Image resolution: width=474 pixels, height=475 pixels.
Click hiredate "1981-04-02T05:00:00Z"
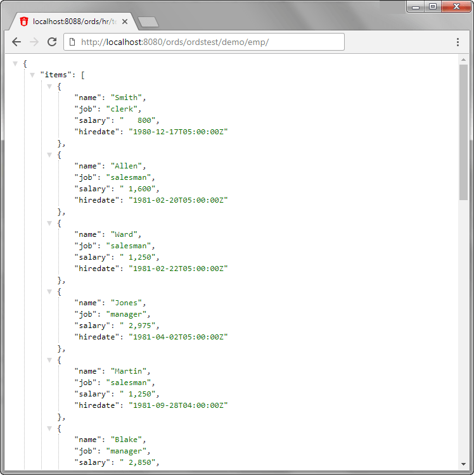point(178,337)
